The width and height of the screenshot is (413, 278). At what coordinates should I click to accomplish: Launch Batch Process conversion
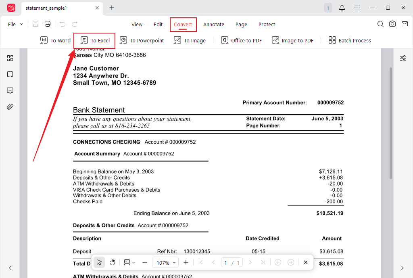pos(349,40)
